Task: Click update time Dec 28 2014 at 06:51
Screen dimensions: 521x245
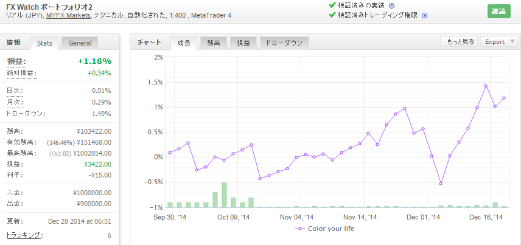Action: [80, 221]
